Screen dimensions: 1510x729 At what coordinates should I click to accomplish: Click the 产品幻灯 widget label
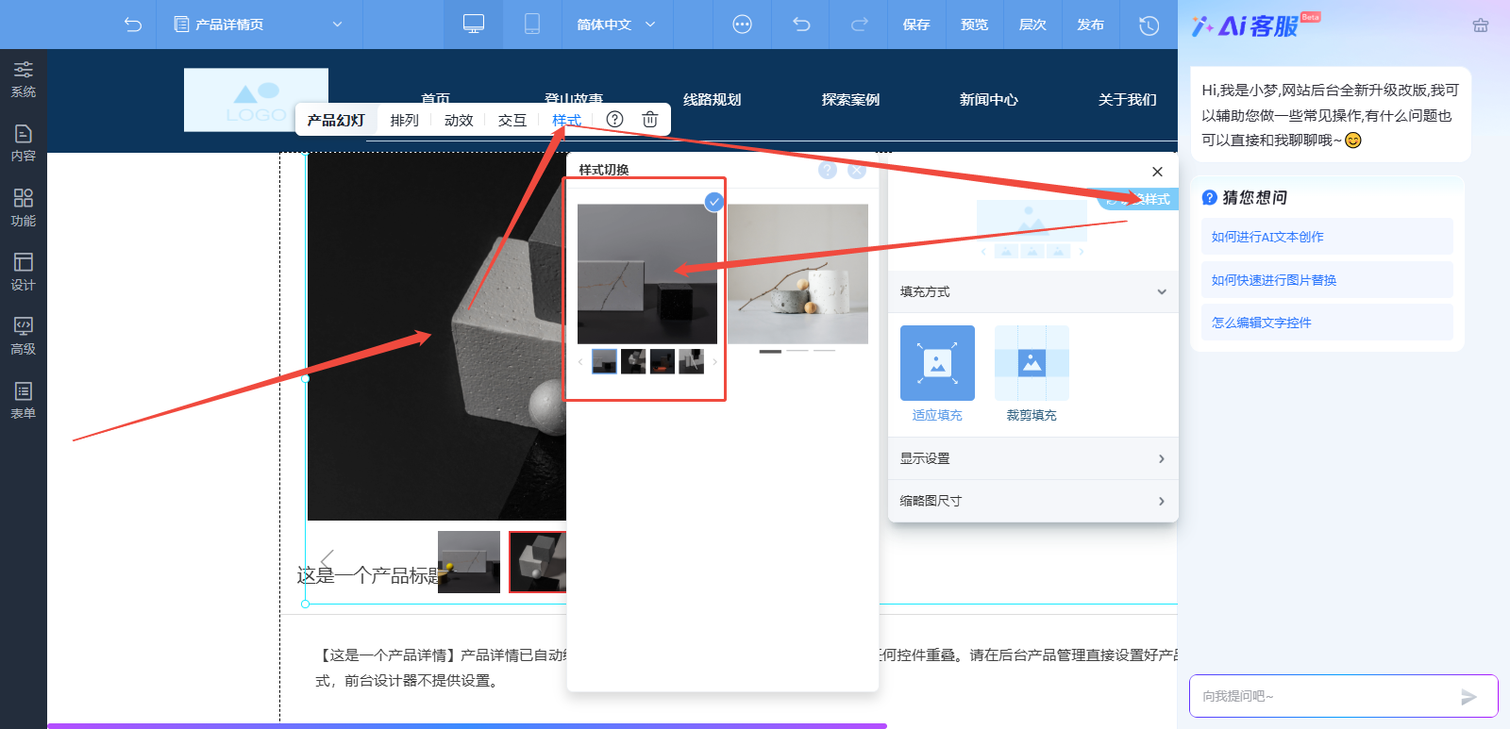pos(336,120)
